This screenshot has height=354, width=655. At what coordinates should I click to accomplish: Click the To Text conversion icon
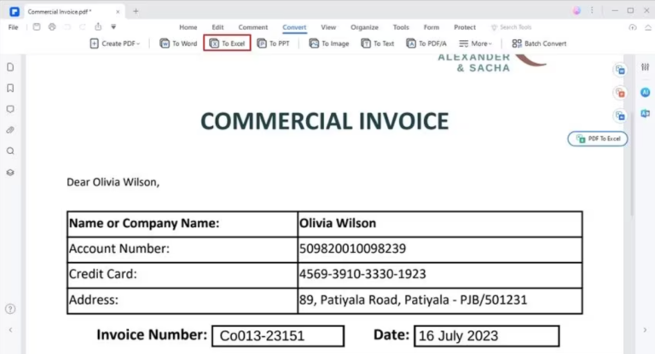(377, 43)
